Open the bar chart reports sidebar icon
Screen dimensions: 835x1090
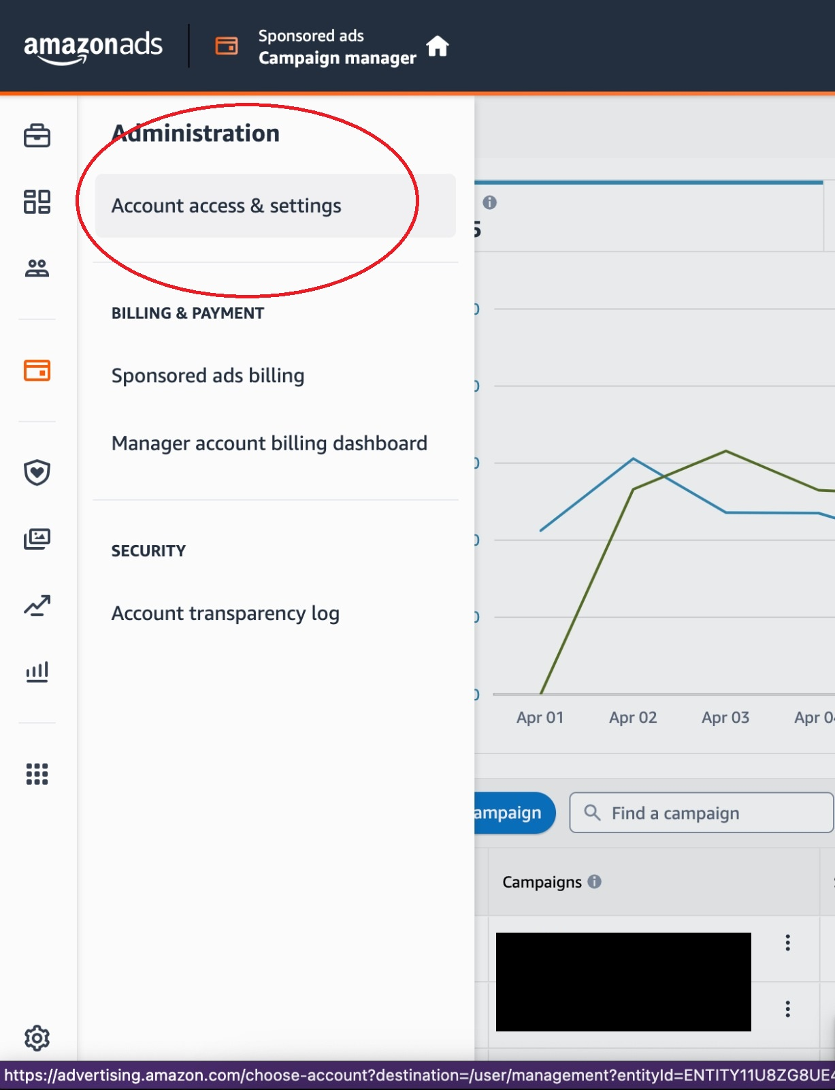pos(37,672)
